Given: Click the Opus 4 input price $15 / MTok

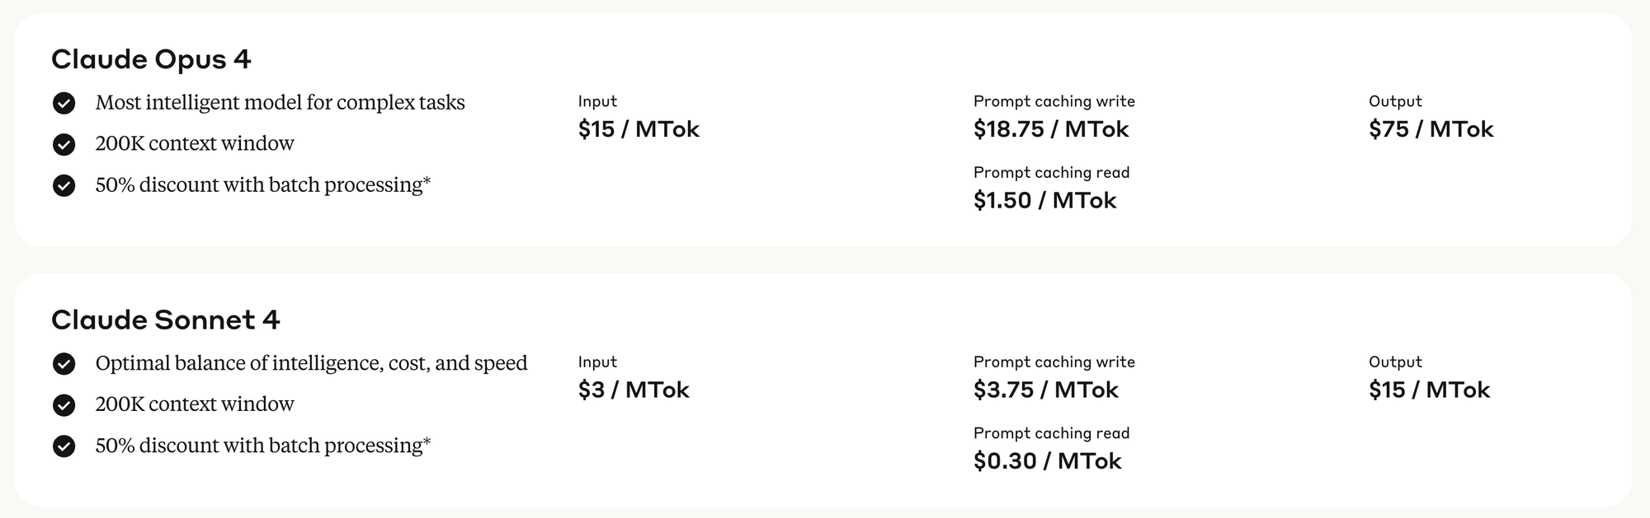Looking at the screenshot, I should 639,129.
